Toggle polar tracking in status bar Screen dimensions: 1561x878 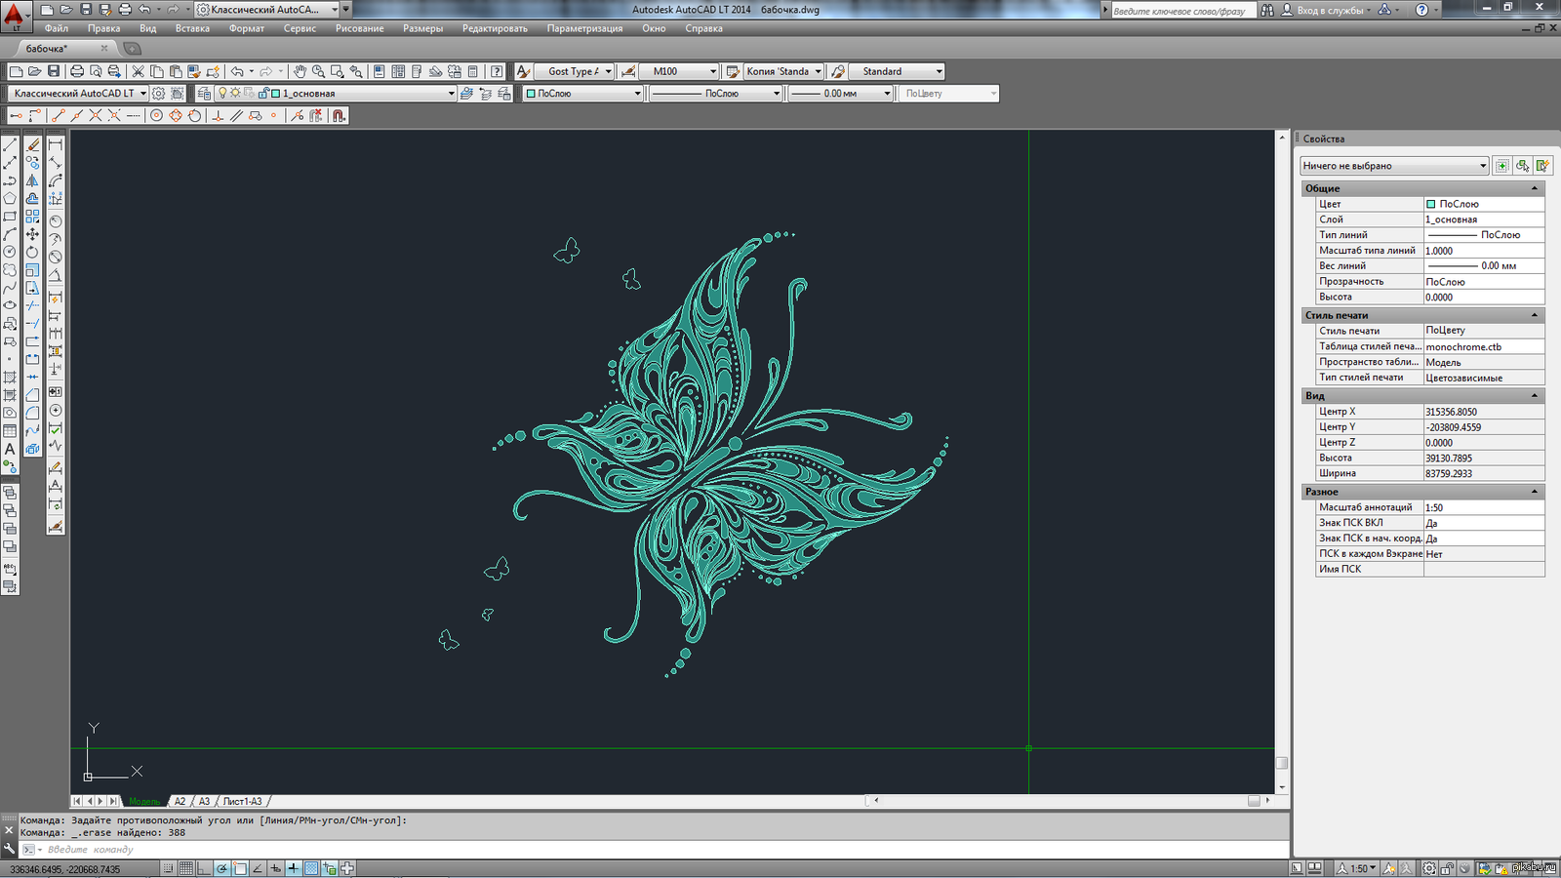[x=222, y=868]
